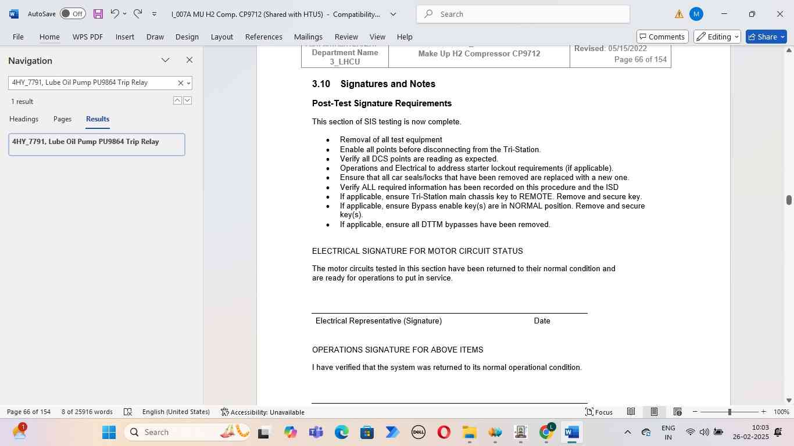794x446 pixels.
Task: Switch to Headings tab in Navigation
Action: coord(24,119)
